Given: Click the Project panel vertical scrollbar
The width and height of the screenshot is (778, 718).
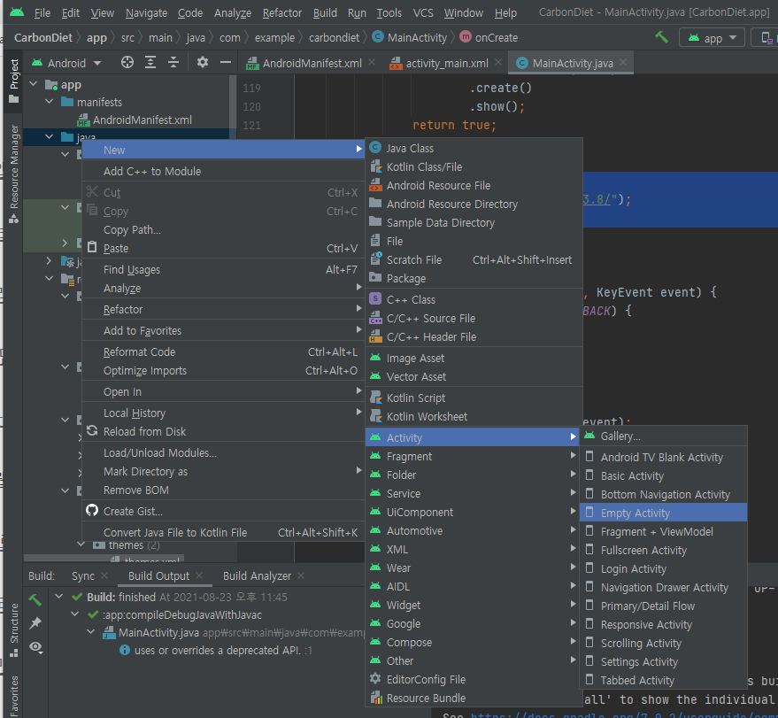Looking at the screenshot, I should (x=233, y=107).
